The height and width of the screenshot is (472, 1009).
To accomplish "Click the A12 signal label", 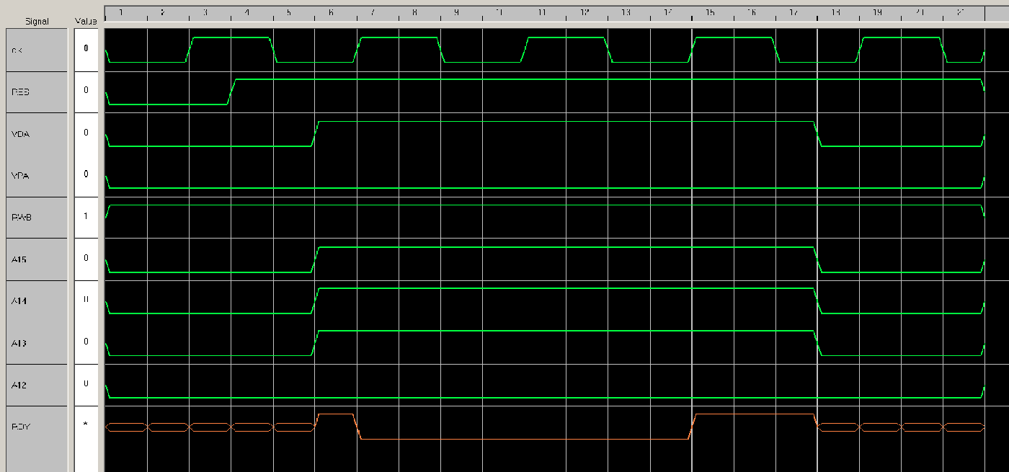I will click(36, 385).
